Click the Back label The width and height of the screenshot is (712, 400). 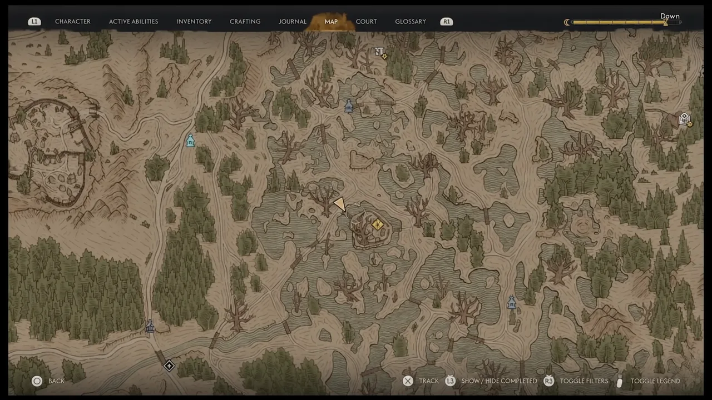click(x=56, y=381)
